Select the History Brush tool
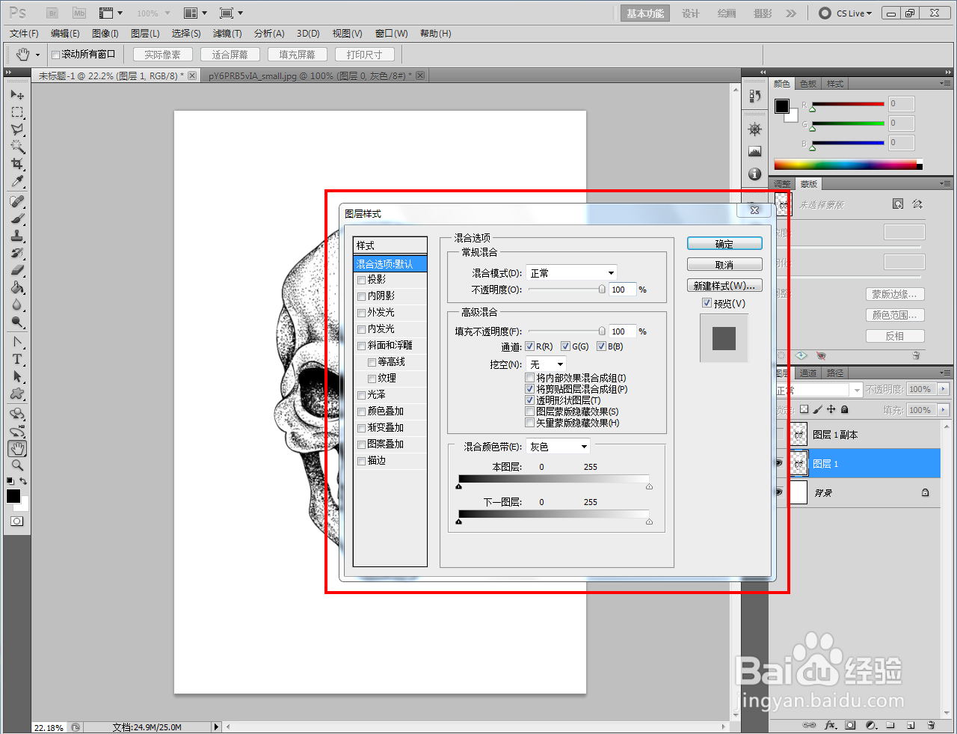Screen dimensions: 957x734 (17, 254)
